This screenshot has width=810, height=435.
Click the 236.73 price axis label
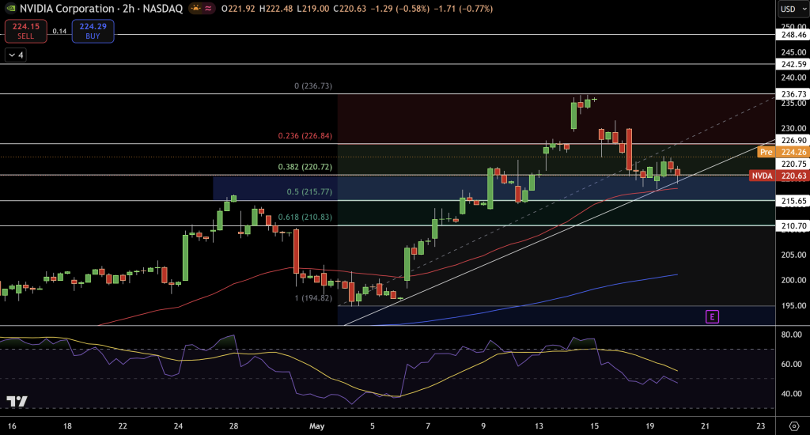point(793,94)
